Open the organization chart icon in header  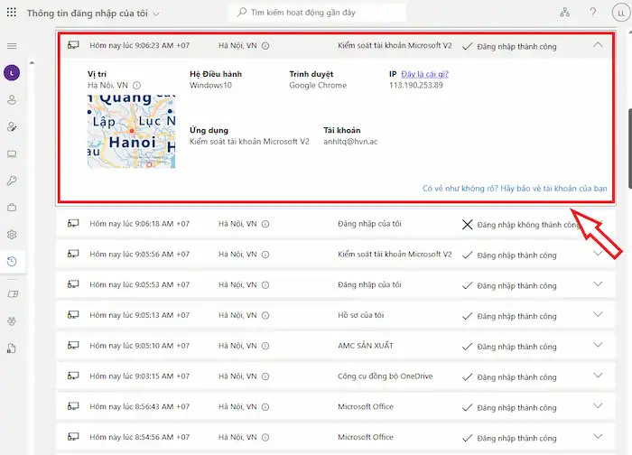pyautogui.click(x=564, y=13)
